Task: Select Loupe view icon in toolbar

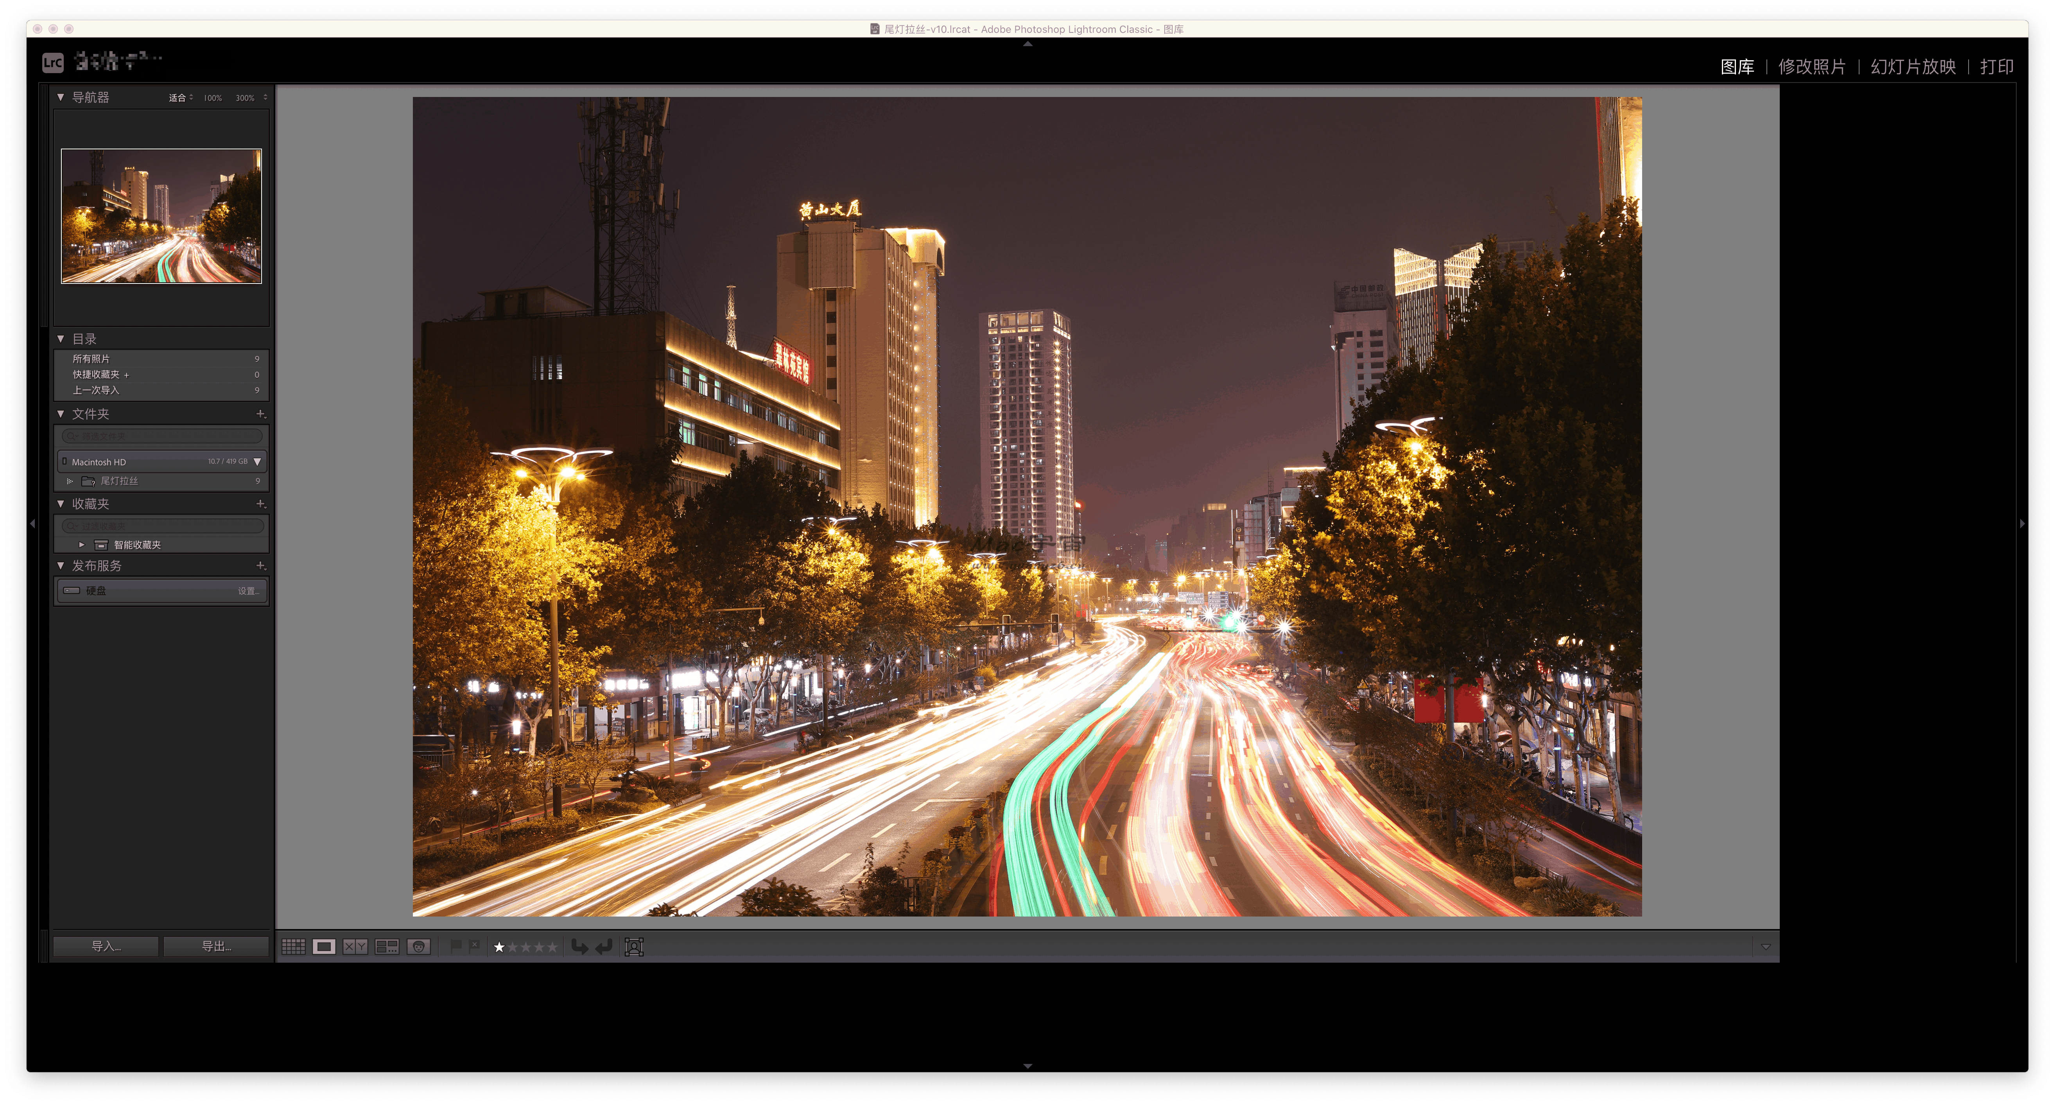Action: [x=324, y=946]
